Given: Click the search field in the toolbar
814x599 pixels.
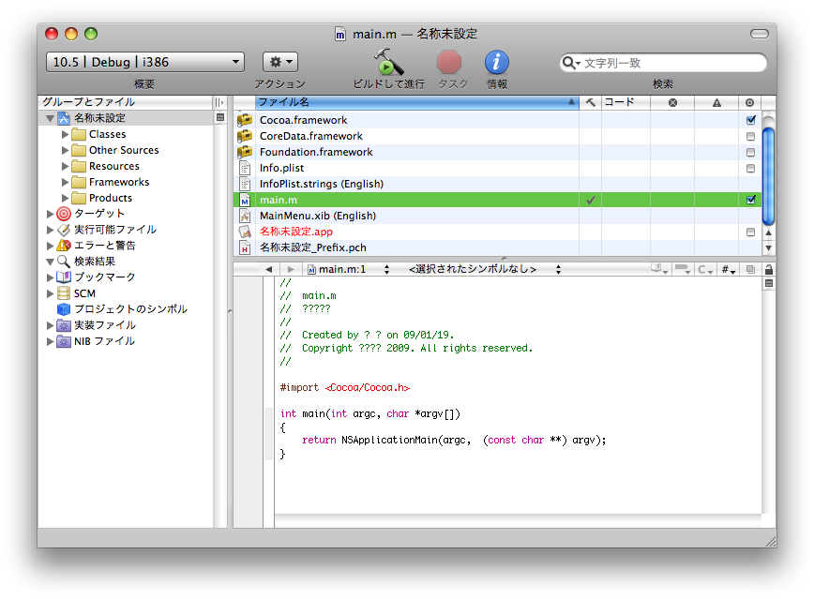Looking at the screenshot, I should (668, 63).
